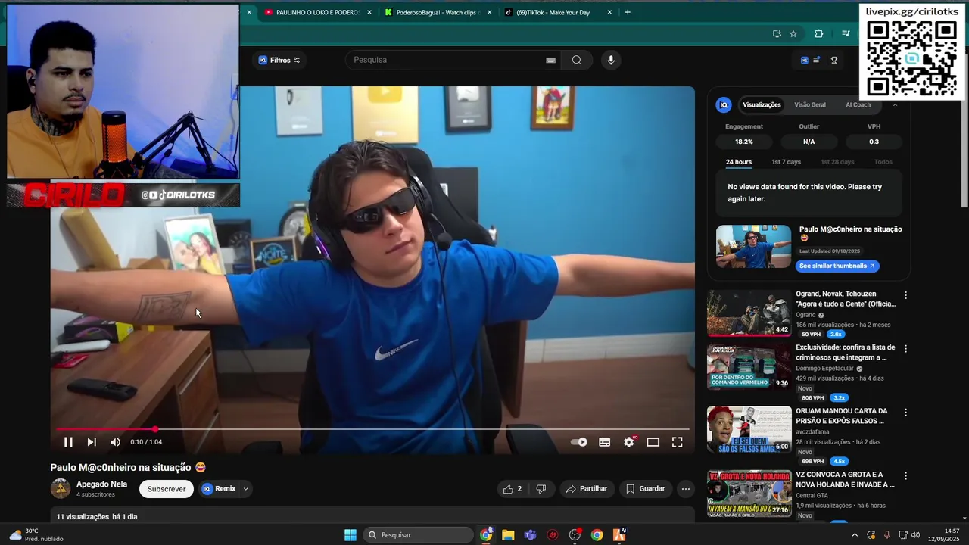Viewport: 969px width, 545px height.
Task: Pause the video with the pause button
Action: point(68,442)
